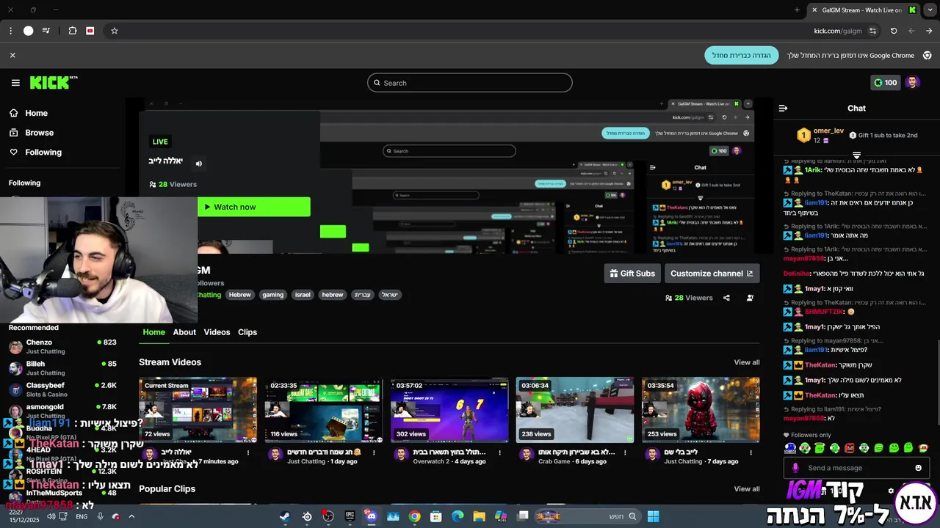Click the Kick logo
Viewport: 940px width, 528px height.
tap(53, 83)
